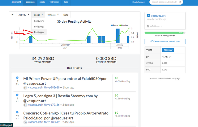Upvote the Concurso Coti-amigo post
Screen dimensions: 198x127
[17, 112]
